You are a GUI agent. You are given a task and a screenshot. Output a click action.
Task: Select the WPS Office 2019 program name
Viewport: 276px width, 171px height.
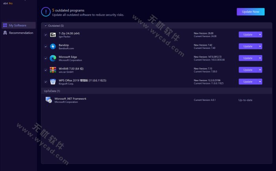tap(83, 80)
